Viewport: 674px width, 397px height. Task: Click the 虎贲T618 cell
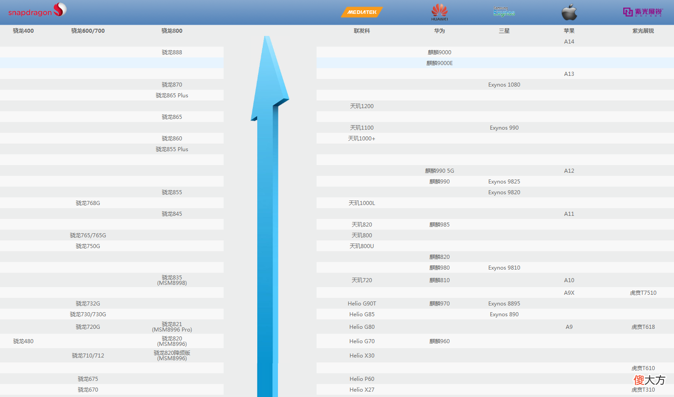coord(643,327)
